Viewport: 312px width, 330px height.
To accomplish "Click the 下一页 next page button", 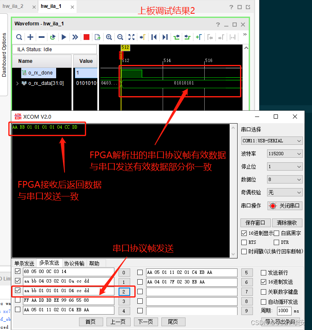I will coord(146,322).
